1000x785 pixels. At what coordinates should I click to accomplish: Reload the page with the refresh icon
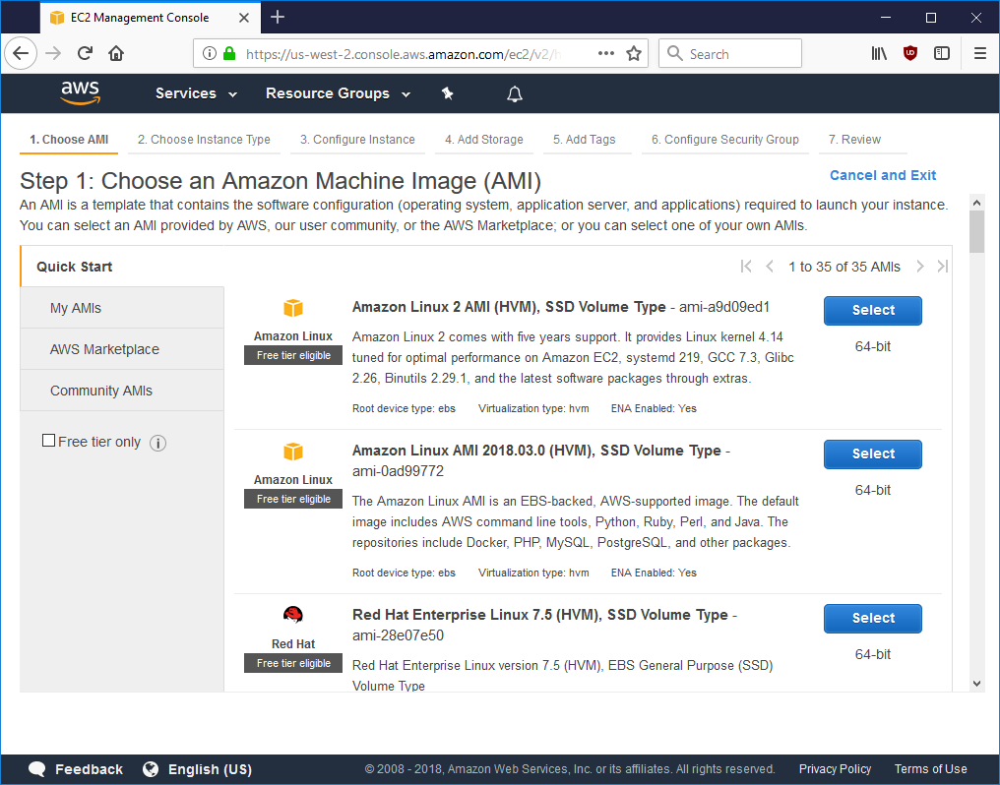85,53
